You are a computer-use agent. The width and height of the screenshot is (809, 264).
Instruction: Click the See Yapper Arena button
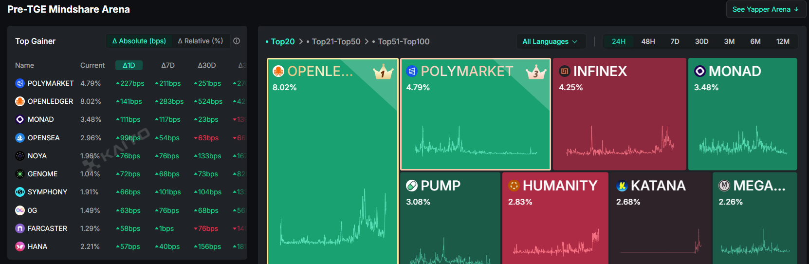coord(765,9)
